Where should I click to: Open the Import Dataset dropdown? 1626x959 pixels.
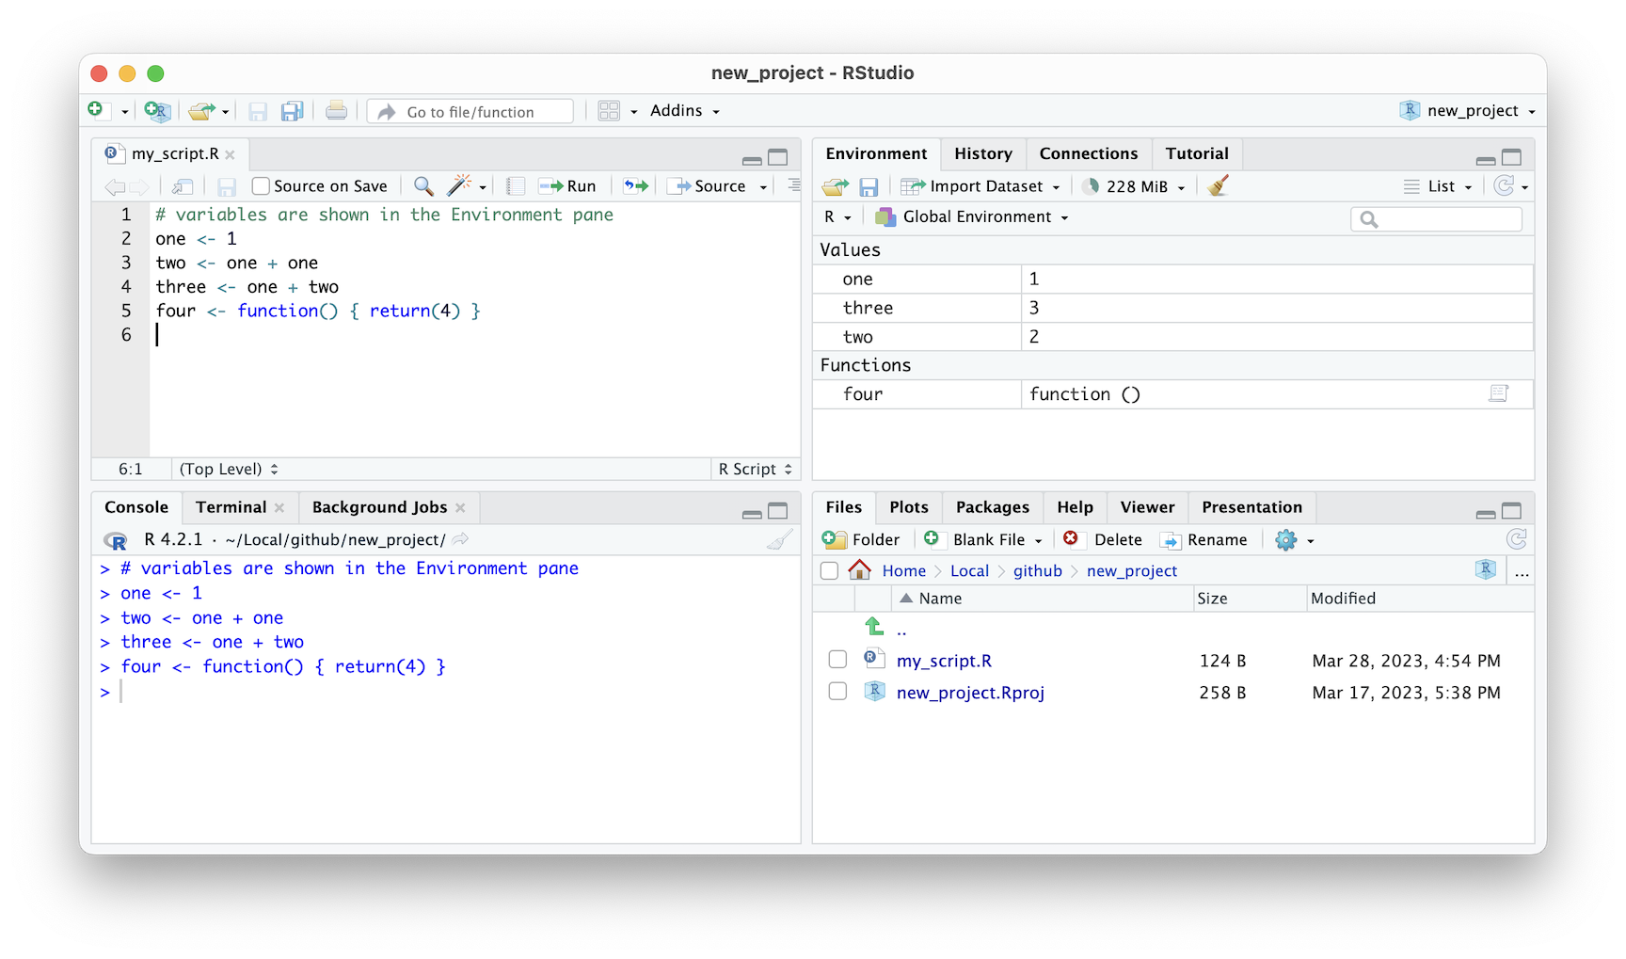tap(980, 186)
